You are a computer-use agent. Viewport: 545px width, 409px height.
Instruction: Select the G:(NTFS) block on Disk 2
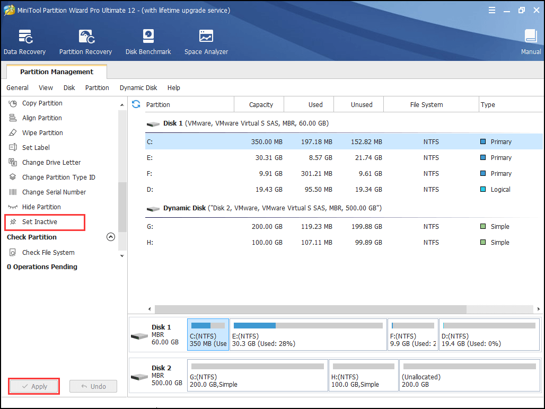point(258,375)
